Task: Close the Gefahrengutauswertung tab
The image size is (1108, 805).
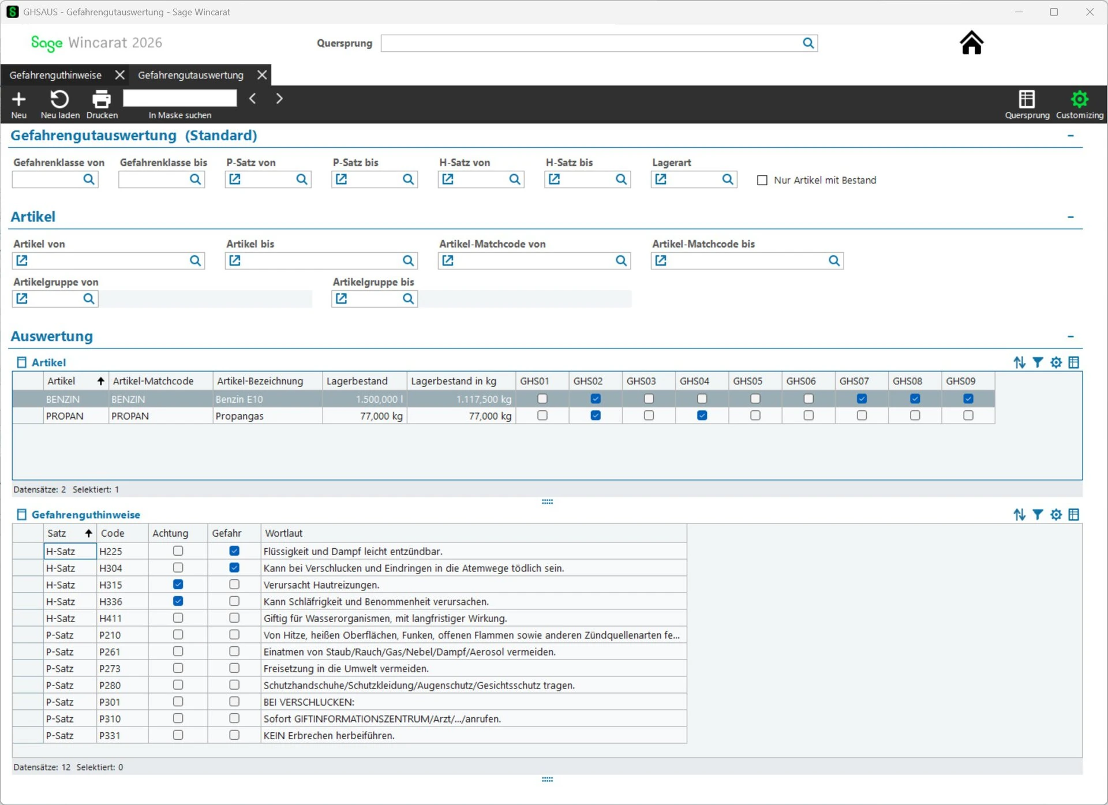Action: pos(262,75)
